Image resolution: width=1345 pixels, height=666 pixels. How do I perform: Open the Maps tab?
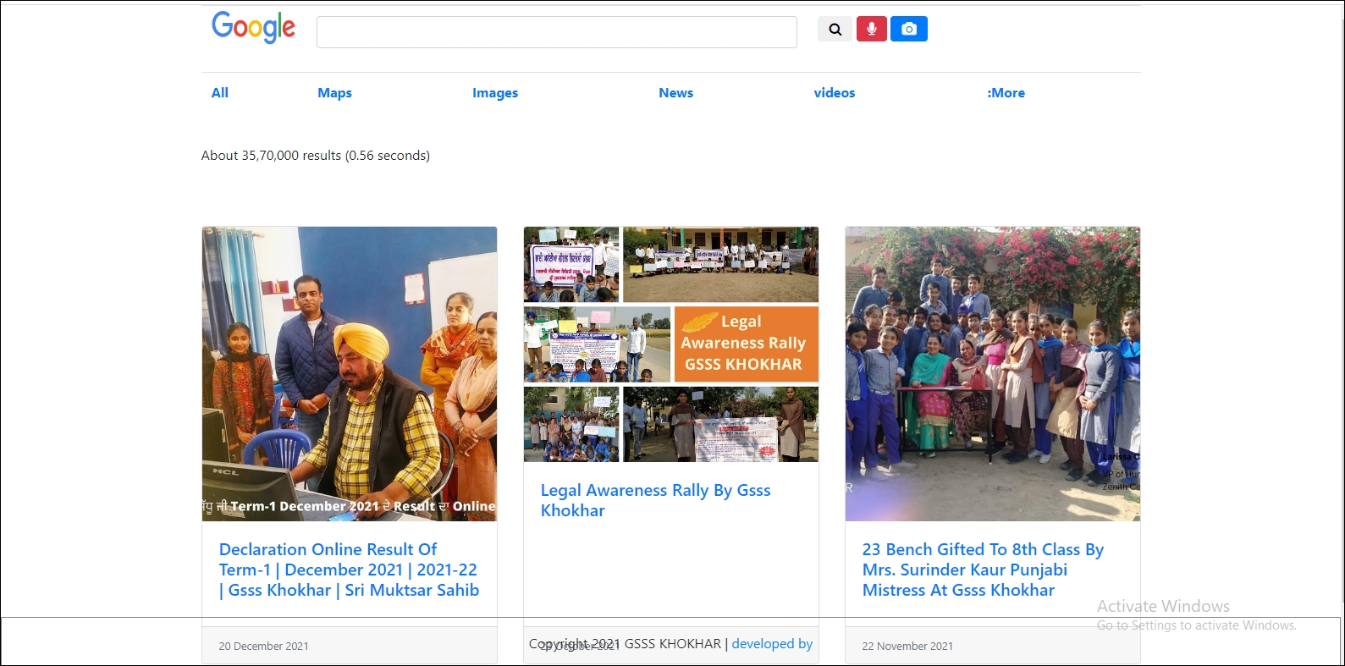pos(334,93)
